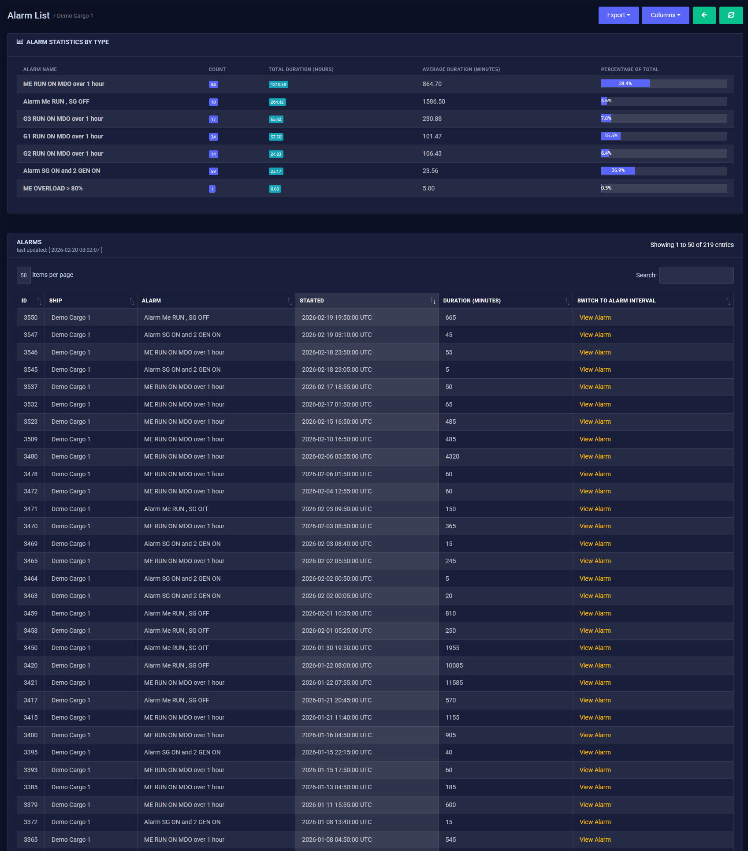Click the green back arrow icon
This screenshot has width=748, height=851.
click(704, 15)
